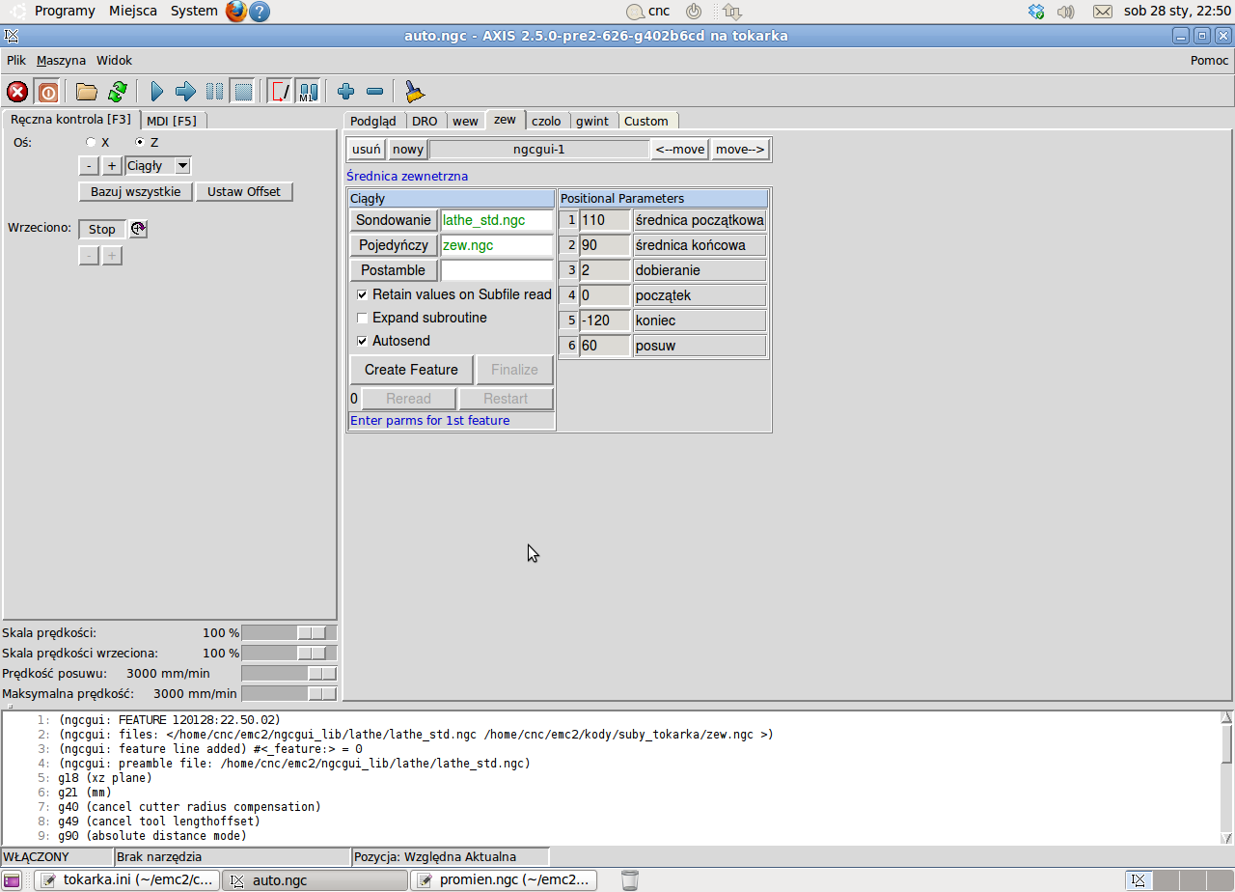Image resolution: width=1235 pixels, height=892 pixels.
Task: Open the wew tab
Action: click(465, 121)
